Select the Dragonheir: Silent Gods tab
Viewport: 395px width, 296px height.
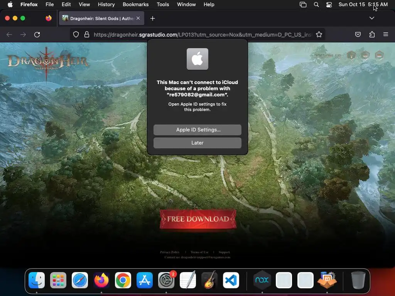pyautogui.click(x=101, y=18)
